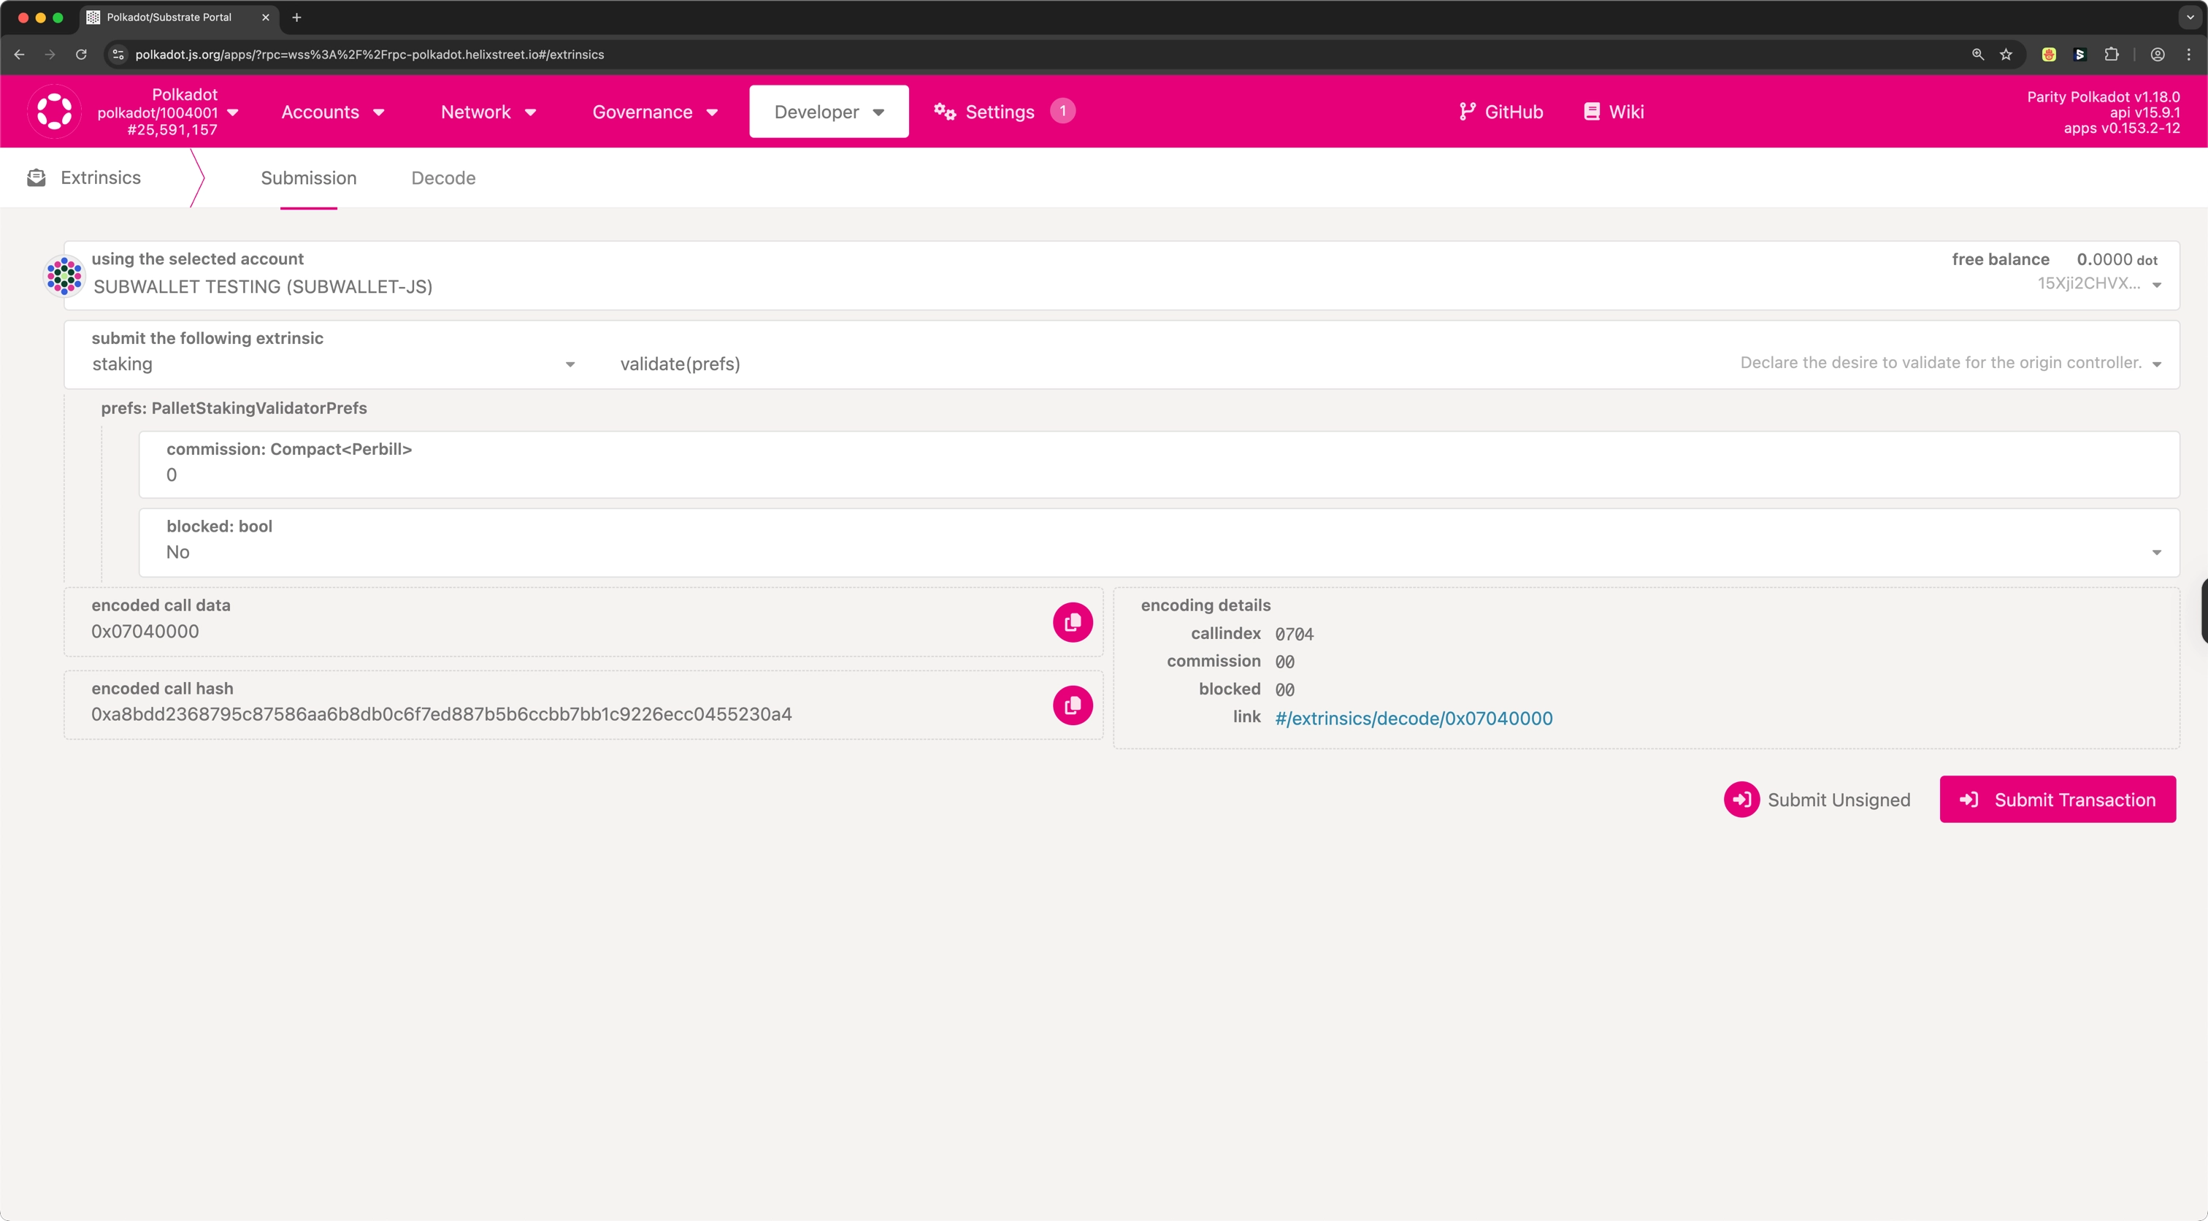This screenshot has height=1221, width=2208.
Task: Click the SubWallet Testing account identicon
Action: tap(64, 276)
